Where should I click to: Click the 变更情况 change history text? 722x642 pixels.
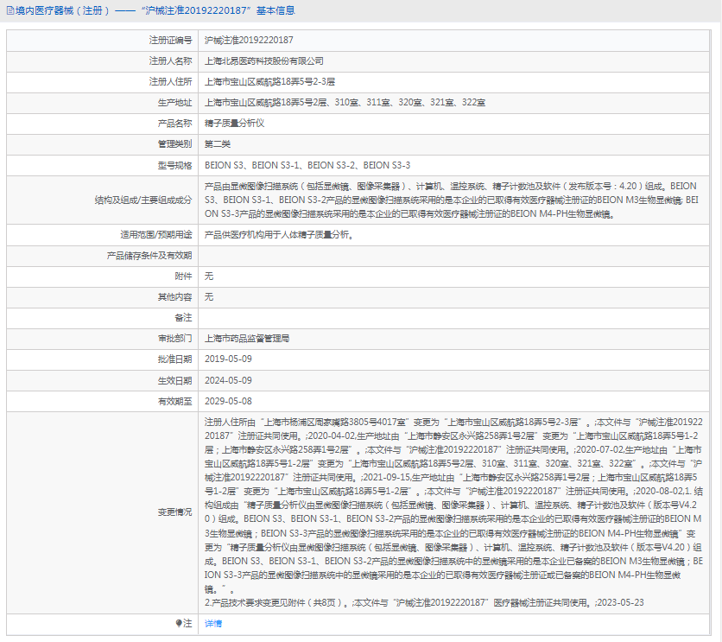(453, 512)
